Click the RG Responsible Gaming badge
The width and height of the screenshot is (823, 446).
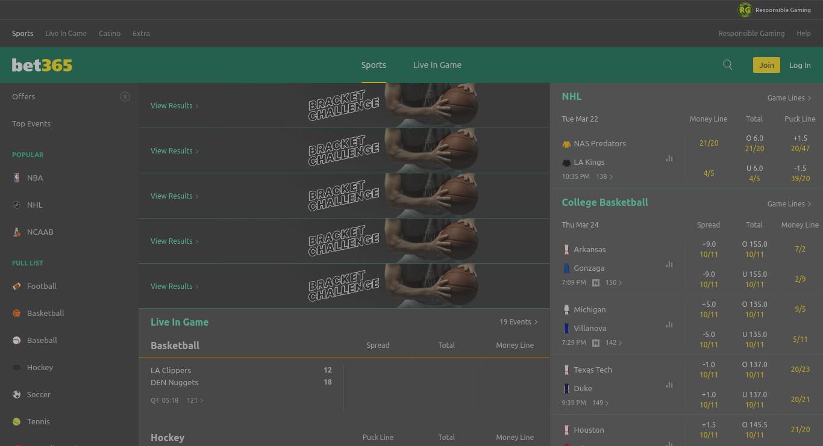(775, 10)
